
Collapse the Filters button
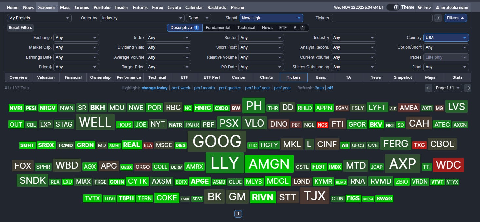pyautogui.click(x=455, y=18)
